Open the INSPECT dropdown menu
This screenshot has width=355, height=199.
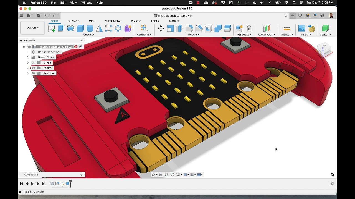tap(287, 35)
